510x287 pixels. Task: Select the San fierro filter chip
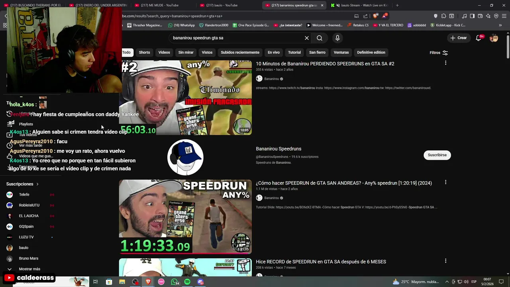click(317, 52)
